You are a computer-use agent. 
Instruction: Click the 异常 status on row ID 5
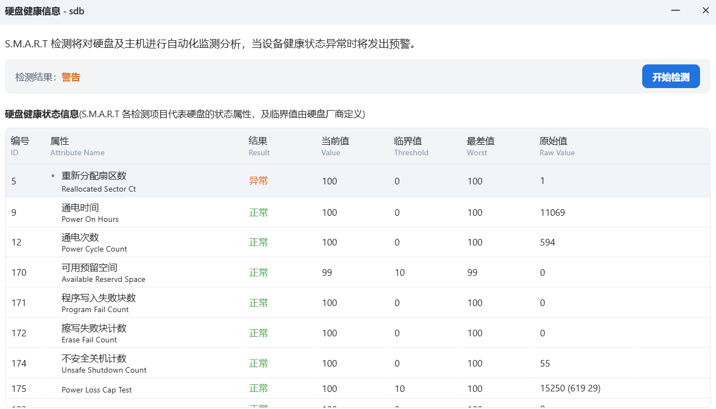pyautogui.click(x=258, y=181)
